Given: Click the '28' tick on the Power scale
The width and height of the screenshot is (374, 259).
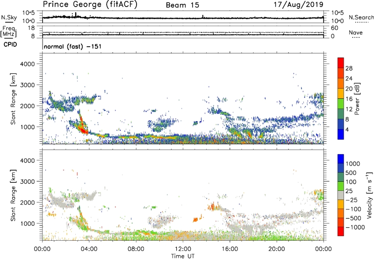Looking at the screenshot, I should tap(349, 68).
